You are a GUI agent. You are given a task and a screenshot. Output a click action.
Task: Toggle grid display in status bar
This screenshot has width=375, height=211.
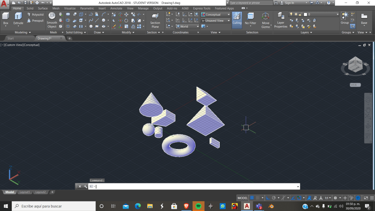(x=252, y=198)
